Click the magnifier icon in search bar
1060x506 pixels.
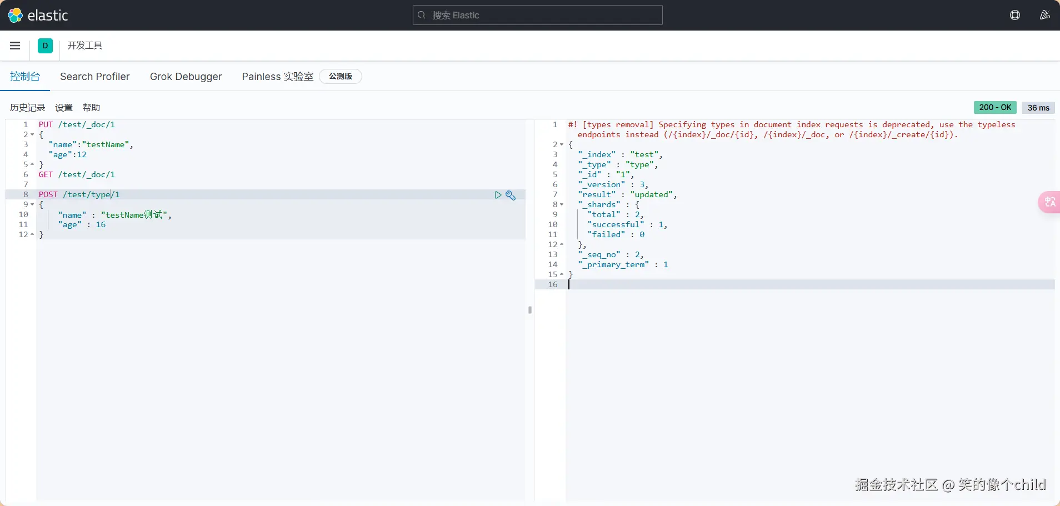(x=422, y=15)
